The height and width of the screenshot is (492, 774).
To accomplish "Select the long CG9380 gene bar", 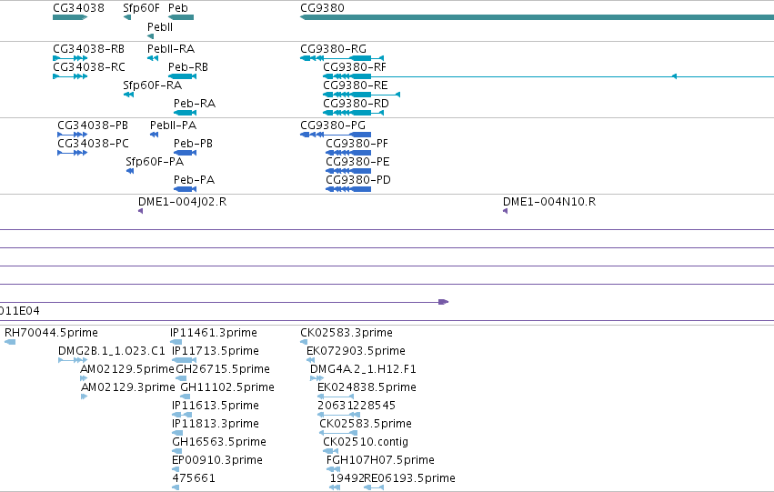I will coord(537,17).
